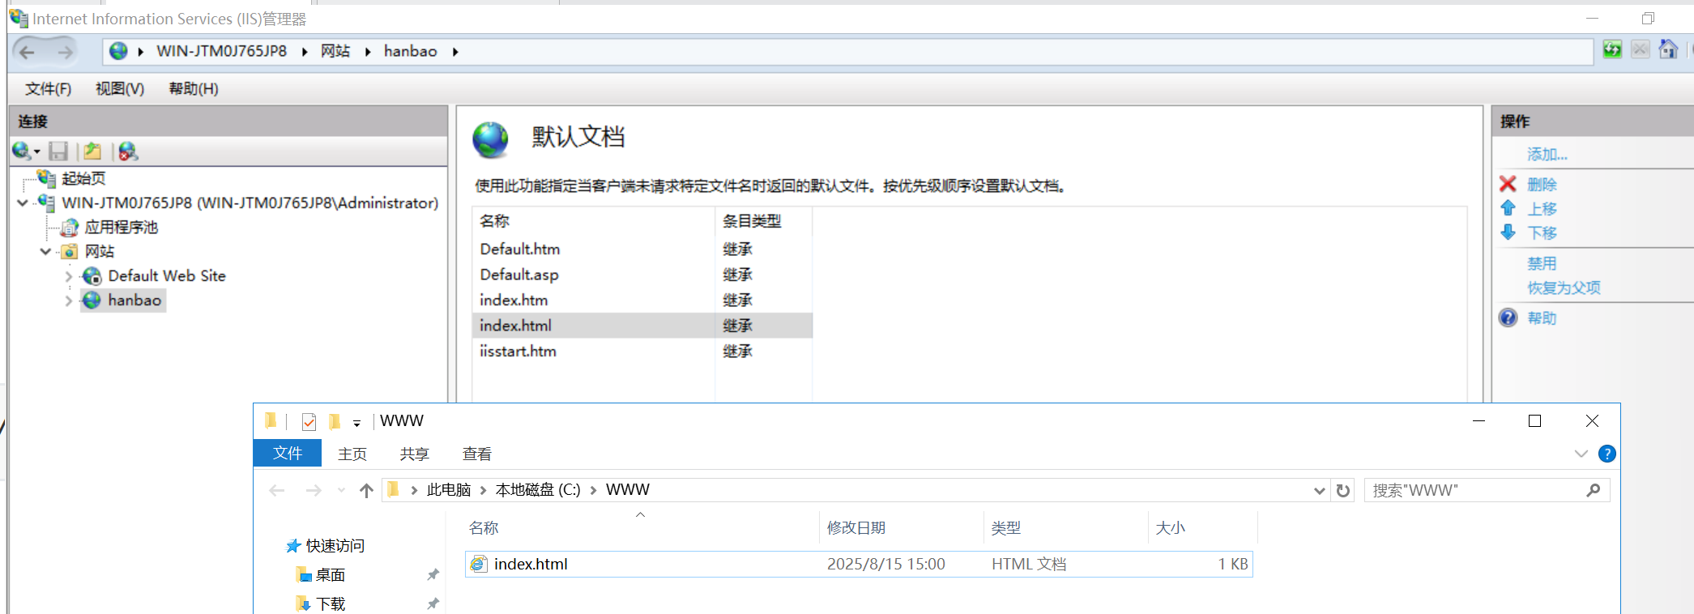Viewport: 1694px width, 614px height.
Task: Open the Explorer address bar history dropdown
Action: [1319, 490]
